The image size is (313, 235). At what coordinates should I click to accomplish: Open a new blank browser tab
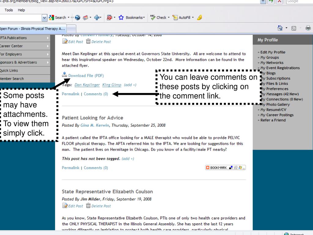point(71,28)
